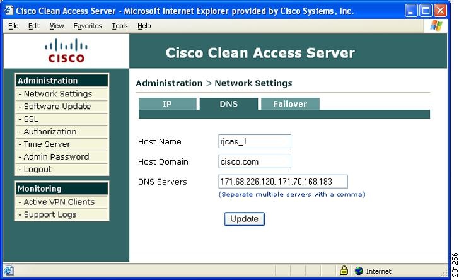The width and height of the screenshot is (459, 280).
Task: Click the Administration > Network Settings breadcrumb
Action: (x=214, y=83)
